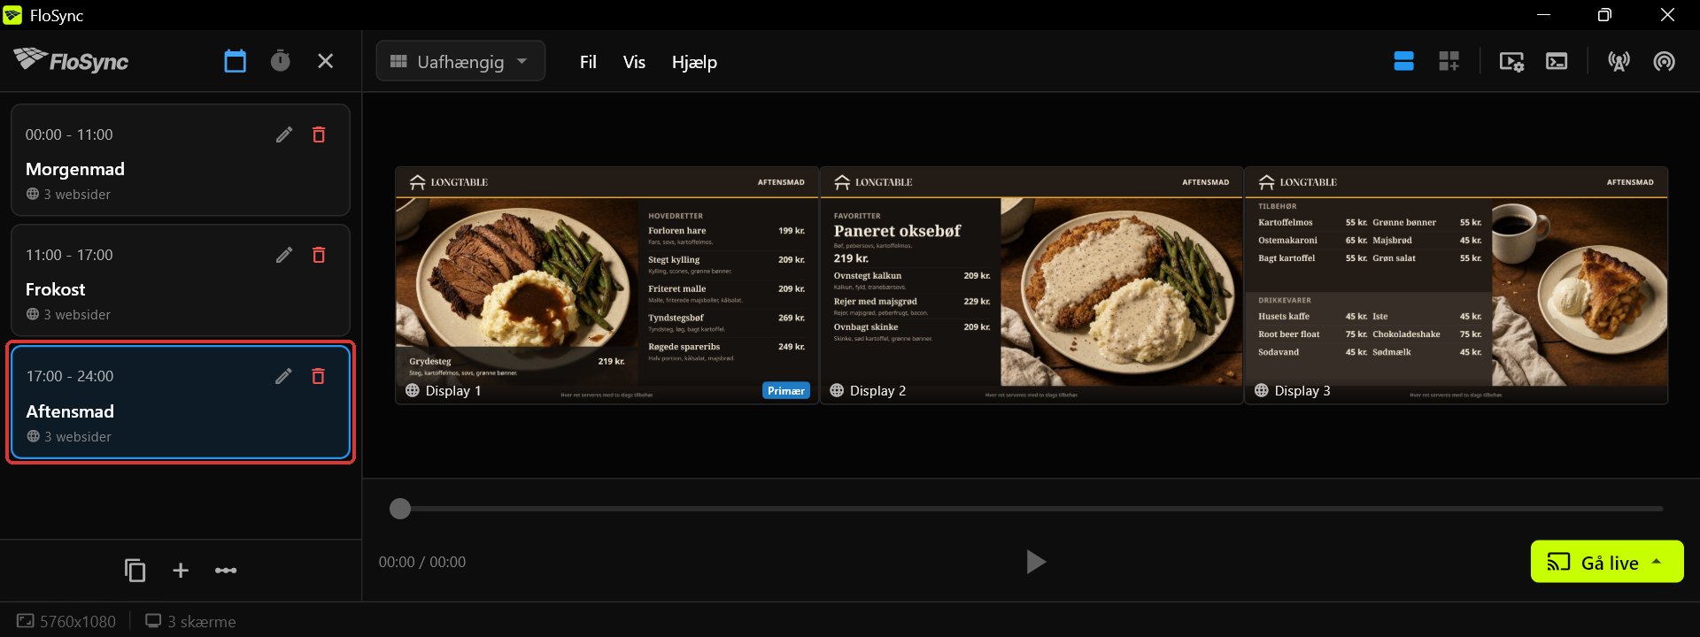
Task: Toggle the broadcast antenna icon
Action: click(1619, 61)
